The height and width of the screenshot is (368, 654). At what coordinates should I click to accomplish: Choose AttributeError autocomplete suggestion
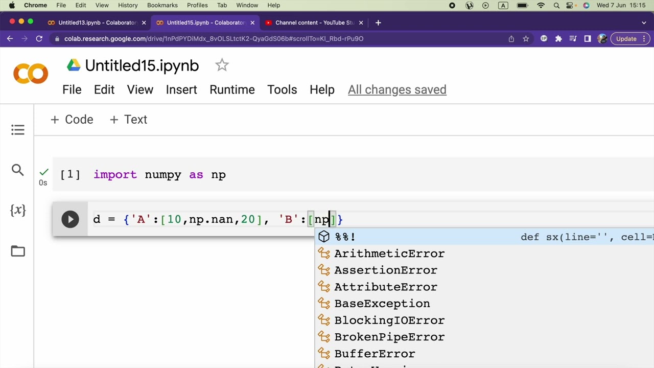484,287
